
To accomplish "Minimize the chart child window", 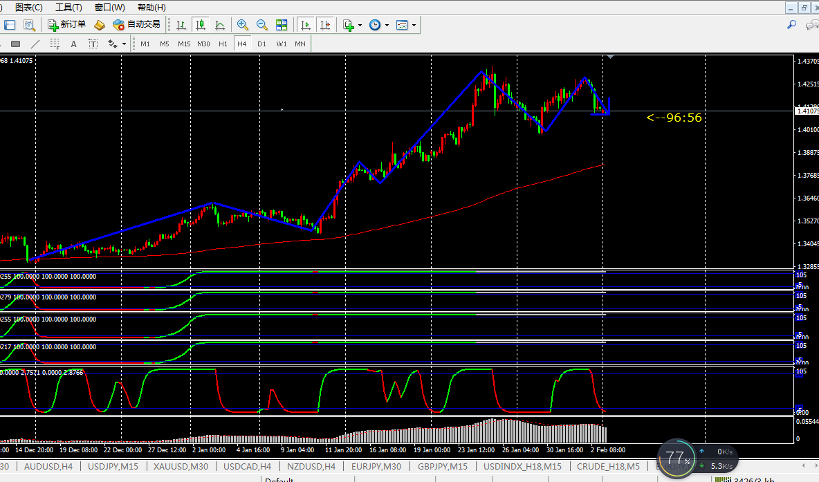I will coord(791,8).
